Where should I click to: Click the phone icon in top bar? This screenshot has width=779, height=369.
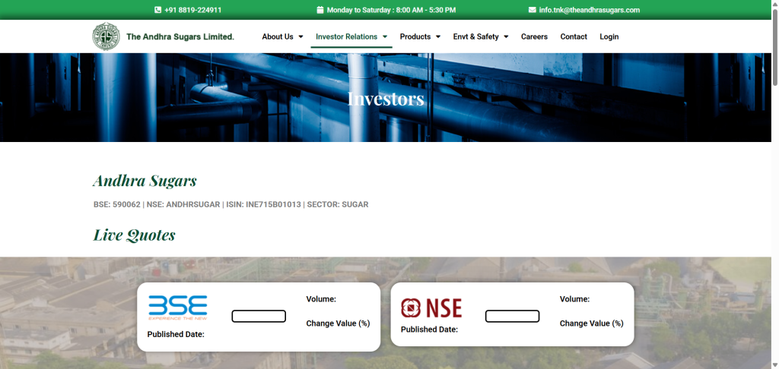(157, 10)
